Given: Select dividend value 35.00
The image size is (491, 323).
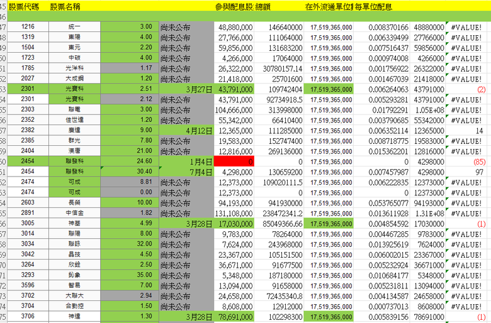Looking at the screenshot, I should click(x=130, y=275).
